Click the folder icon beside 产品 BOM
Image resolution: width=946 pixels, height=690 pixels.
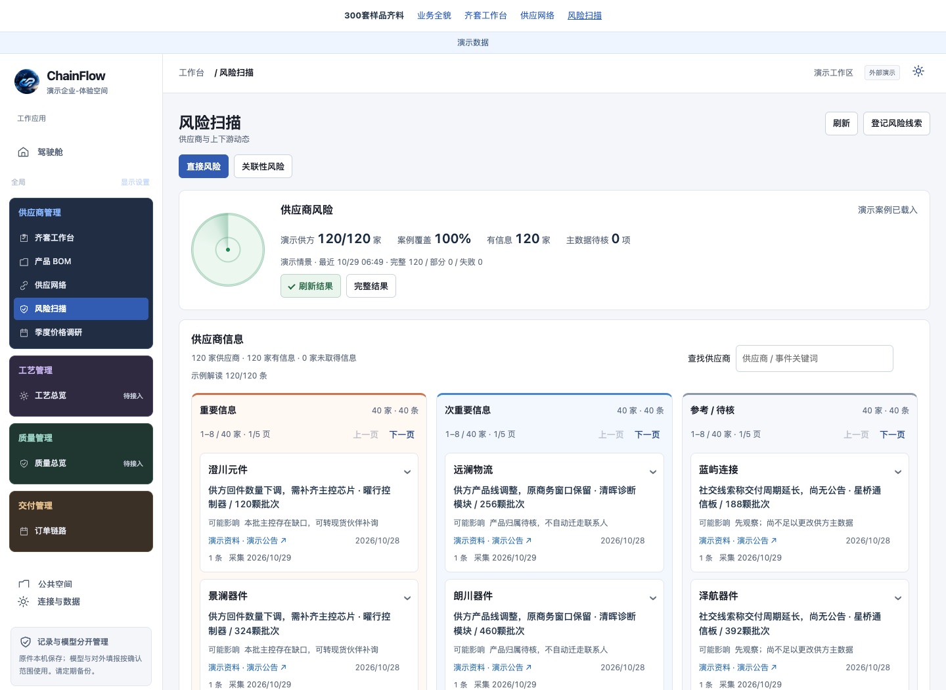24,262
